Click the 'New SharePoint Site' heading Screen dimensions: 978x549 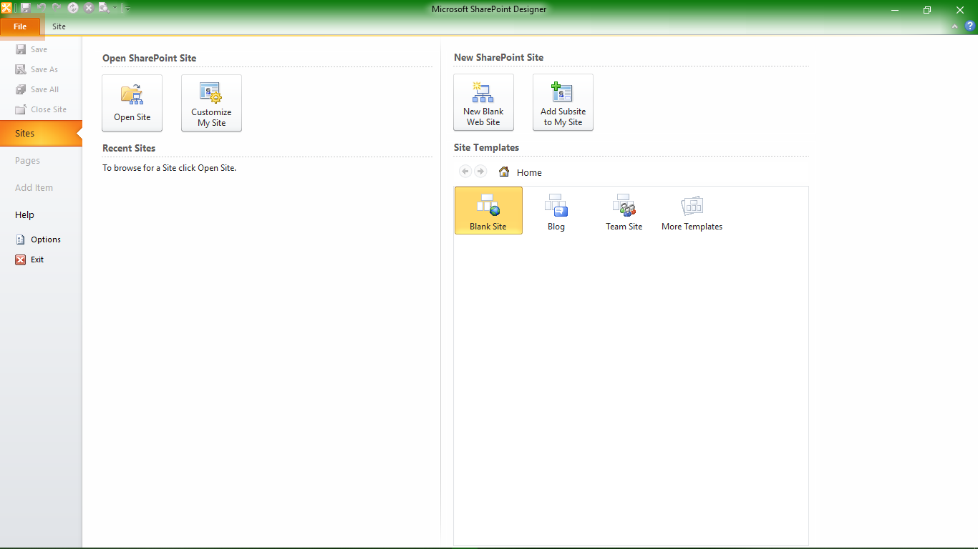click(498, 57)
